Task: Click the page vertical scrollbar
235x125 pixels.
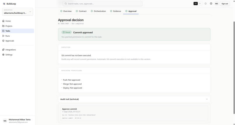Action: tap(234, 68)
